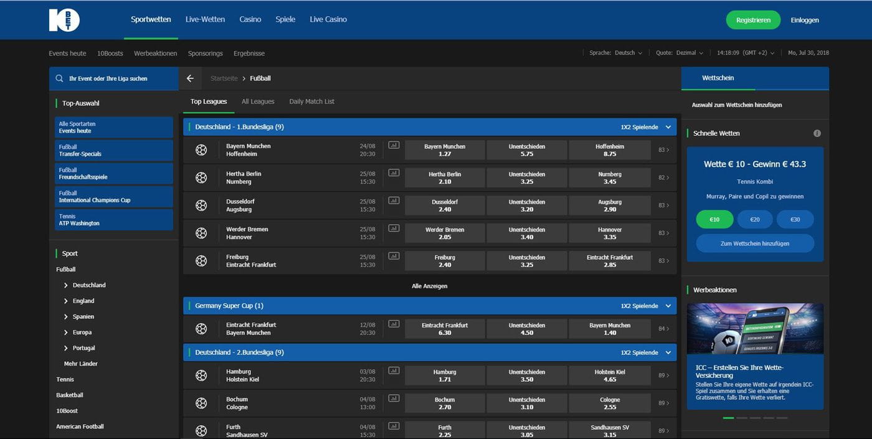Collapse the Deutschland 1.Bundesliga section
Viewport: 872px width, 439px height.
click(668, 127)
